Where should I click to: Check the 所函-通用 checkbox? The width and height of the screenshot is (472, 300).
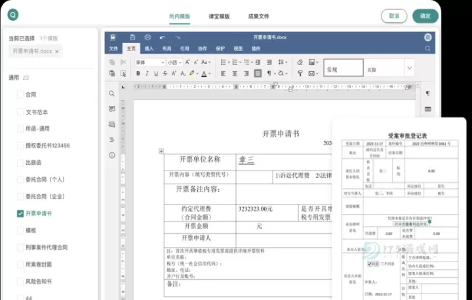click(20, 129)
